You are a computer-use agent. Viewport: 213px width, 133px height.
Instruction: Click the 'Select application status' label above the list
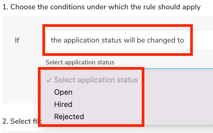tap(80, 63)
